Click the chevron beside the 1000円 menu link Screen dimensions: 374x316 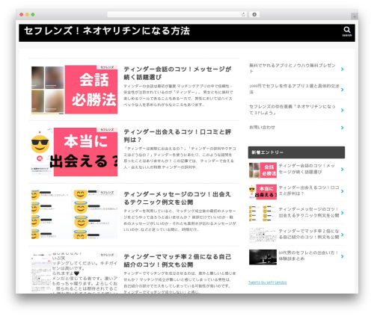click(343, 90)
